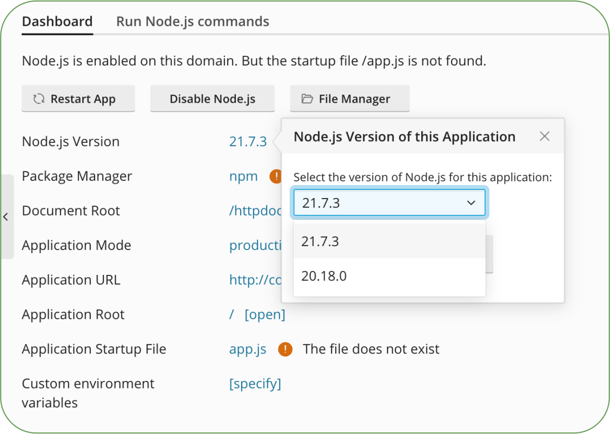Click 'The file does not exist' message
The height and width of the screenshot is (434, 610).
pyautogui.click(x=371, y=349)
